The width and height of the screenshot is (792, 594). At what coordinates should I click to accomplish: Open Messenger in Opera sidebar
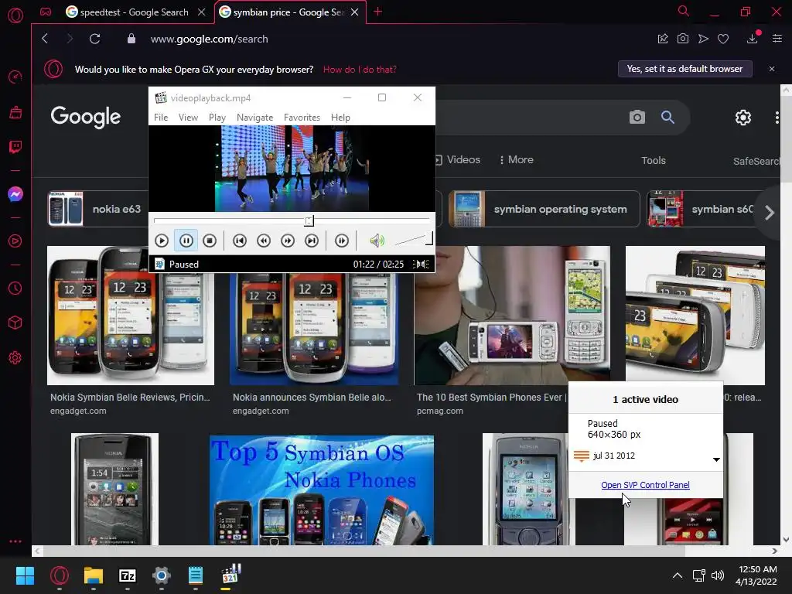(15, 194)
